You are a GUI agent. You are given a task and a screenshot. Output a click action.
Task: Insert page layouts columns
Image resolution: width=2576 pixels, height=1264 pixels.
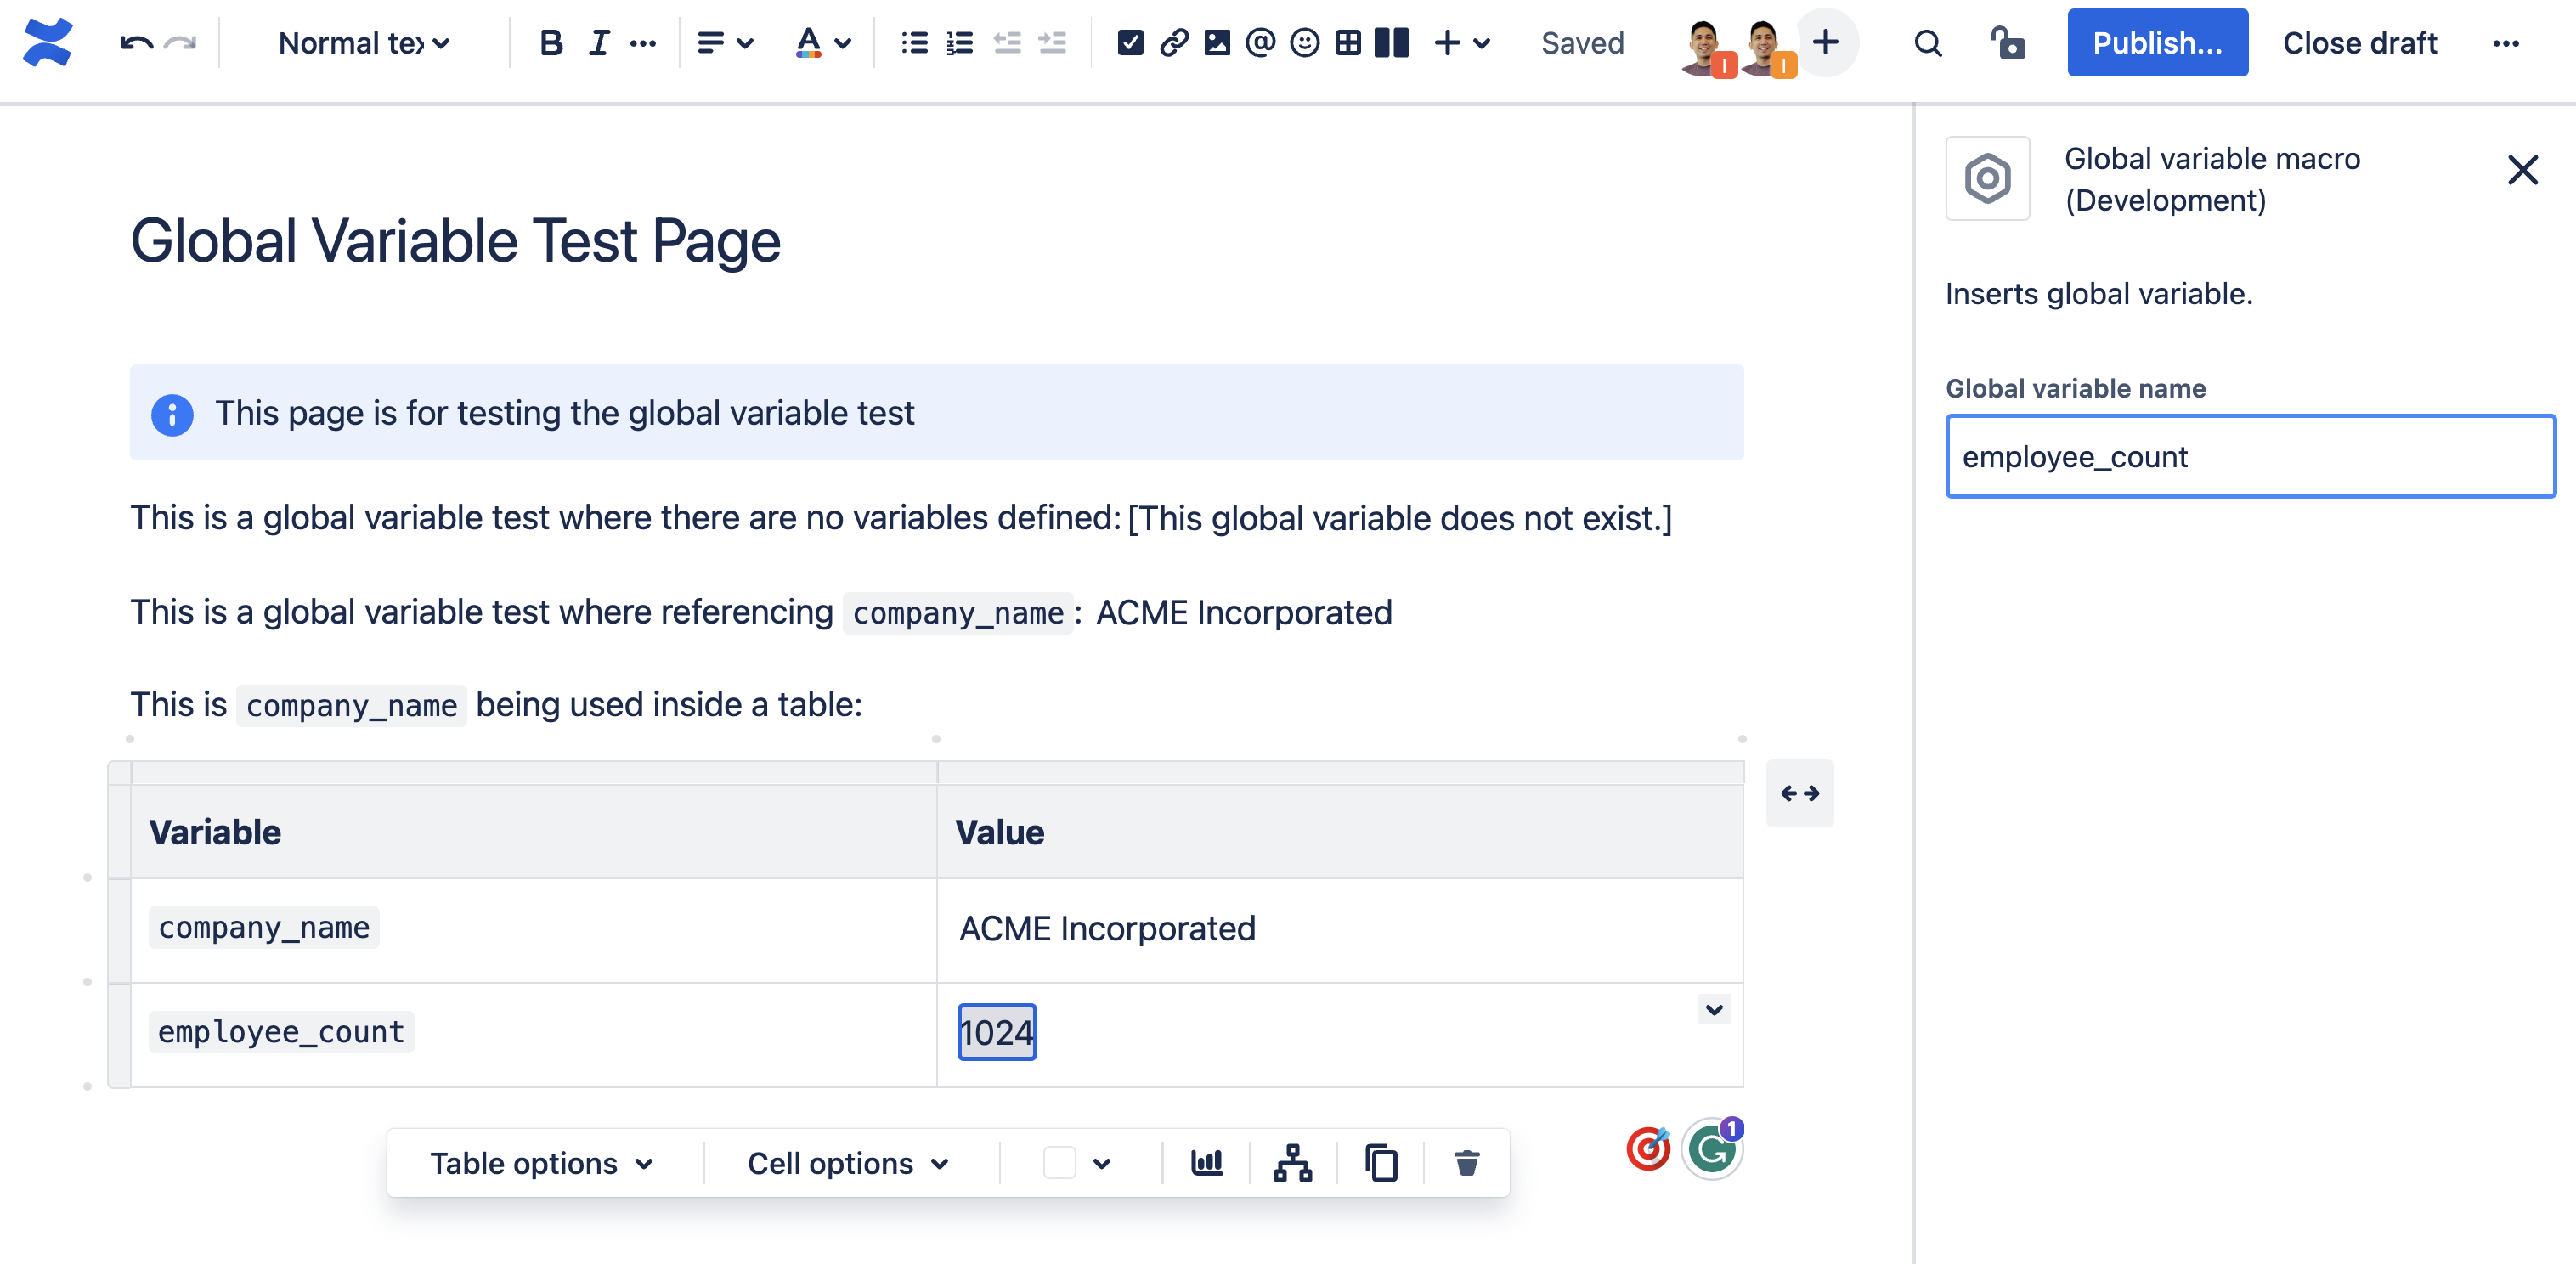pyautogui.click(x=1391, y=43)
